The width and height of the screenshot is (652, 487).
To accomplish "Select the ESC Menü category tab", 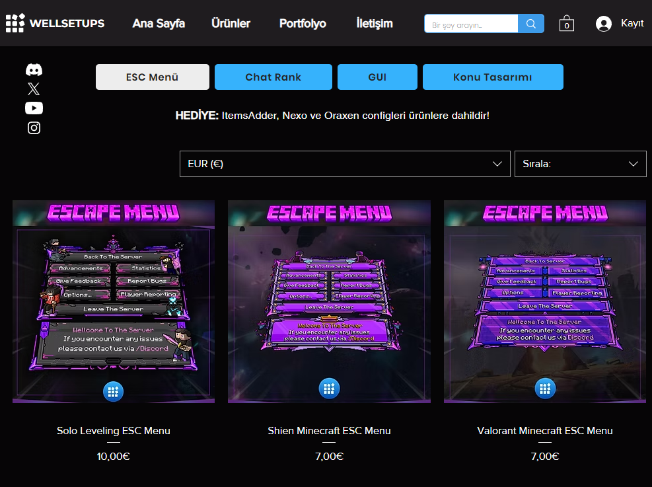I will (152, 77).
